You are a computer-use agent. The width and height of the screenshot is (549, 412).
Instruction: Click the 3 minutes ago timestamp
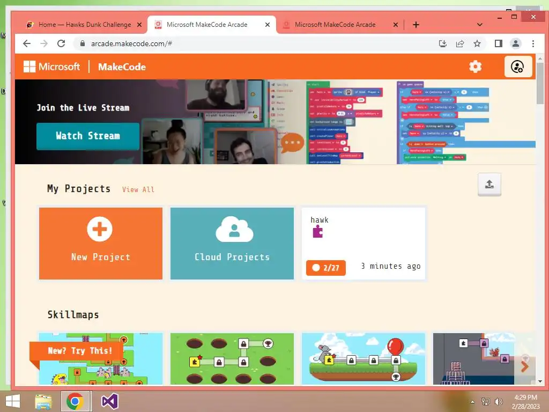click(391, 266)
